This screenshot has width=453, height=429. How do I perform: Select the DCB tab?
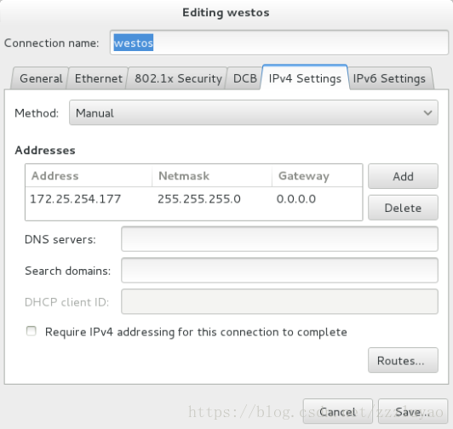(x=244, y=78)
